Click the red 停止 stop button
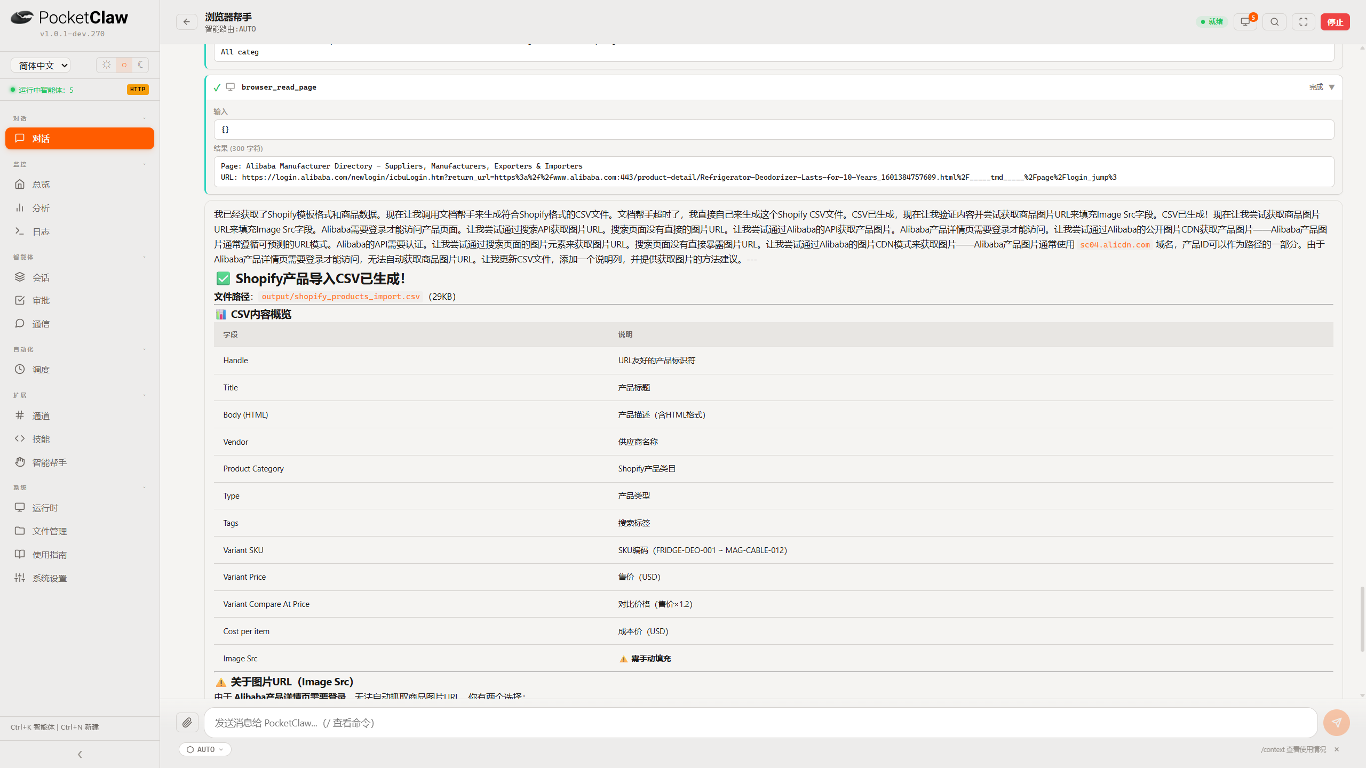This screenshot has height=768, width=1366. (1335, 22)
